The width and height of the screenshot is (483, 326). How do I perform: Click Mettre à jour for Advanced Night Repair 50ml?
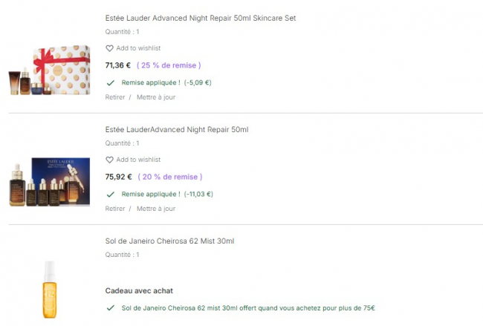pos(156,209)
